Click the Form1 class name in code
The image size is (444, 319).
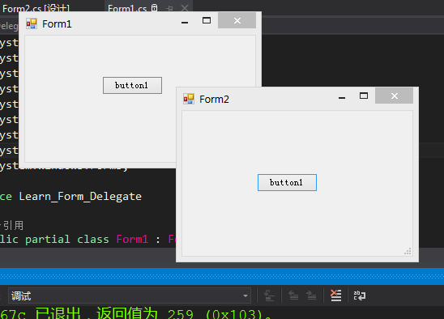click(132, 240)
